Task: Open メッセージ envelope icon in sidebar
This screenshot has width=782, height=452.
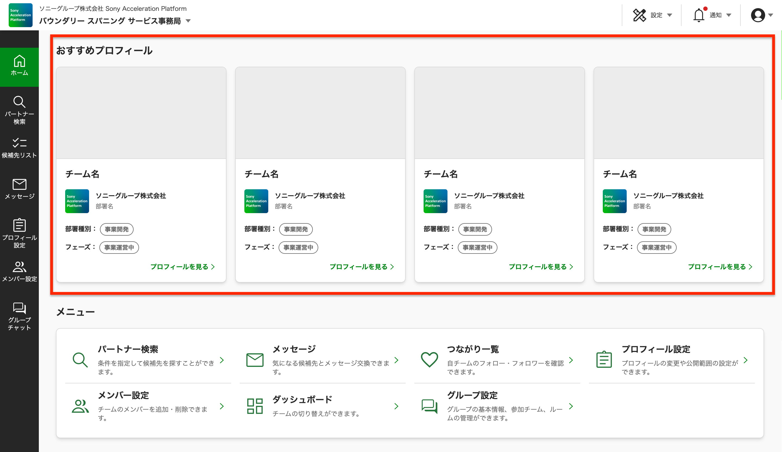Action: [x=19, y=184]
